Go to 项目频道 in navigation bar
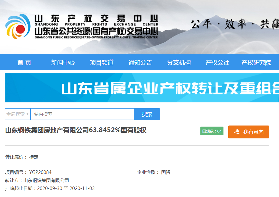The width and height of the screenshot is (279, 197). [x=102, y=63]
